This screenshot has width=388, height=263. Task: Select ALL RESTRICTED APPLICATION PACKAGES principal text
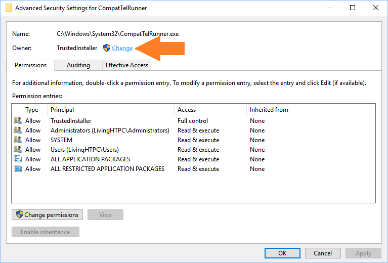[x=107, y=169]
